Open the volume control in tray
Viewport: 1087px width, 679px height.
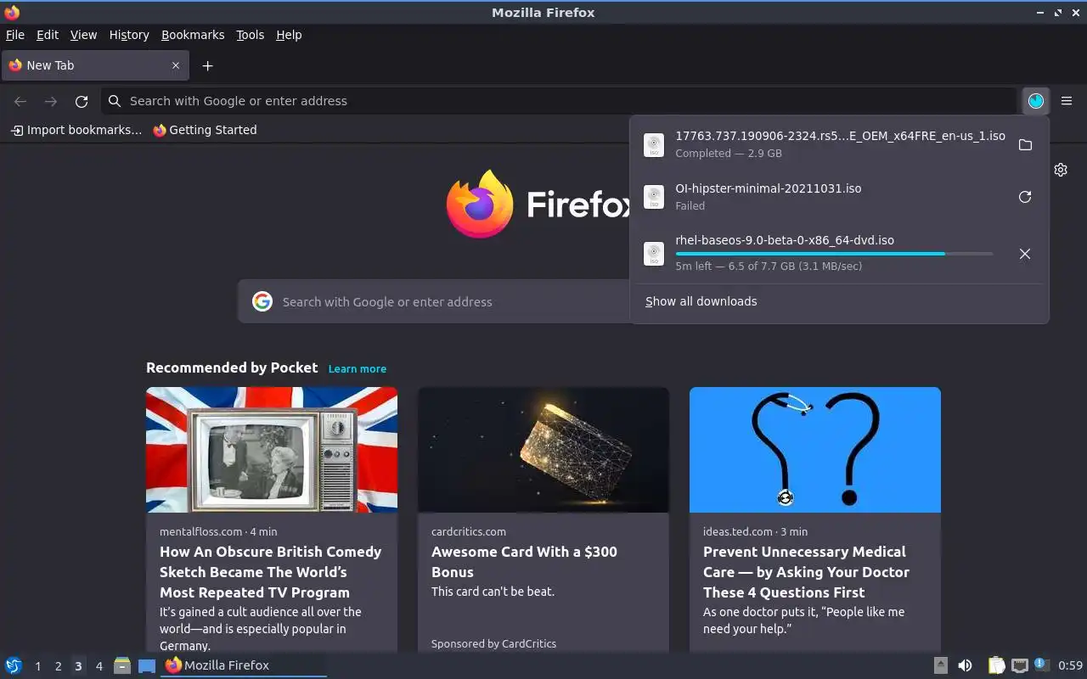point(965,665)
